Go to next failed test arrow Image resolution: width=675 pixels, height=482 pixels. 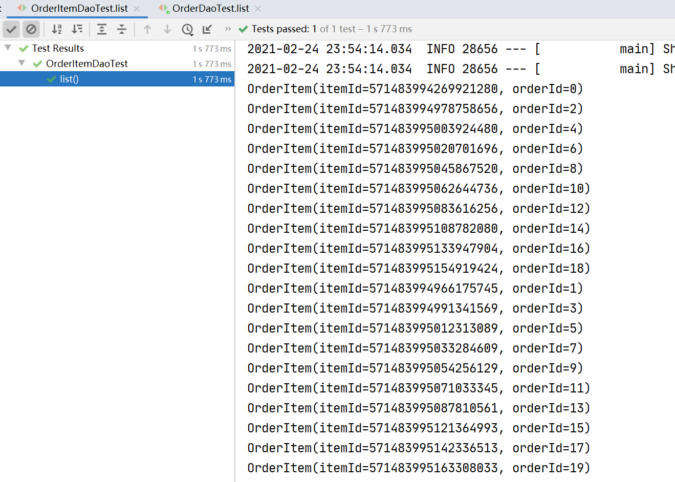[x=167, y=29]
